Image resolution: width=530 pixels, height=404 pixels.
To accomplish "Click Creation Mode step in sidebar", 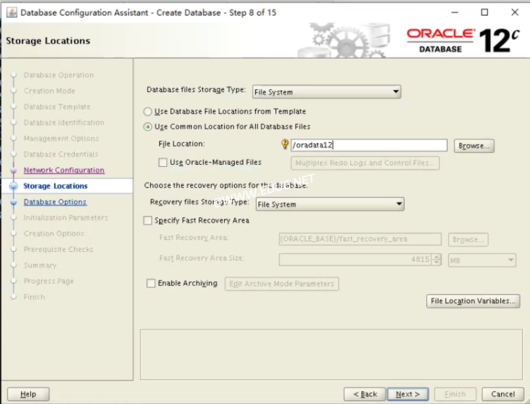I will (50, 91).
